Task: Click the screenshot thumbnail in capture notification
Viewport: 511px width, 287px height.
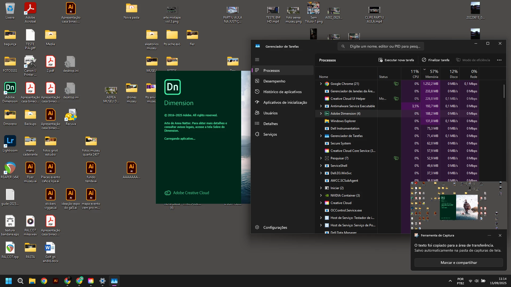Action: (x=459, y=205)
